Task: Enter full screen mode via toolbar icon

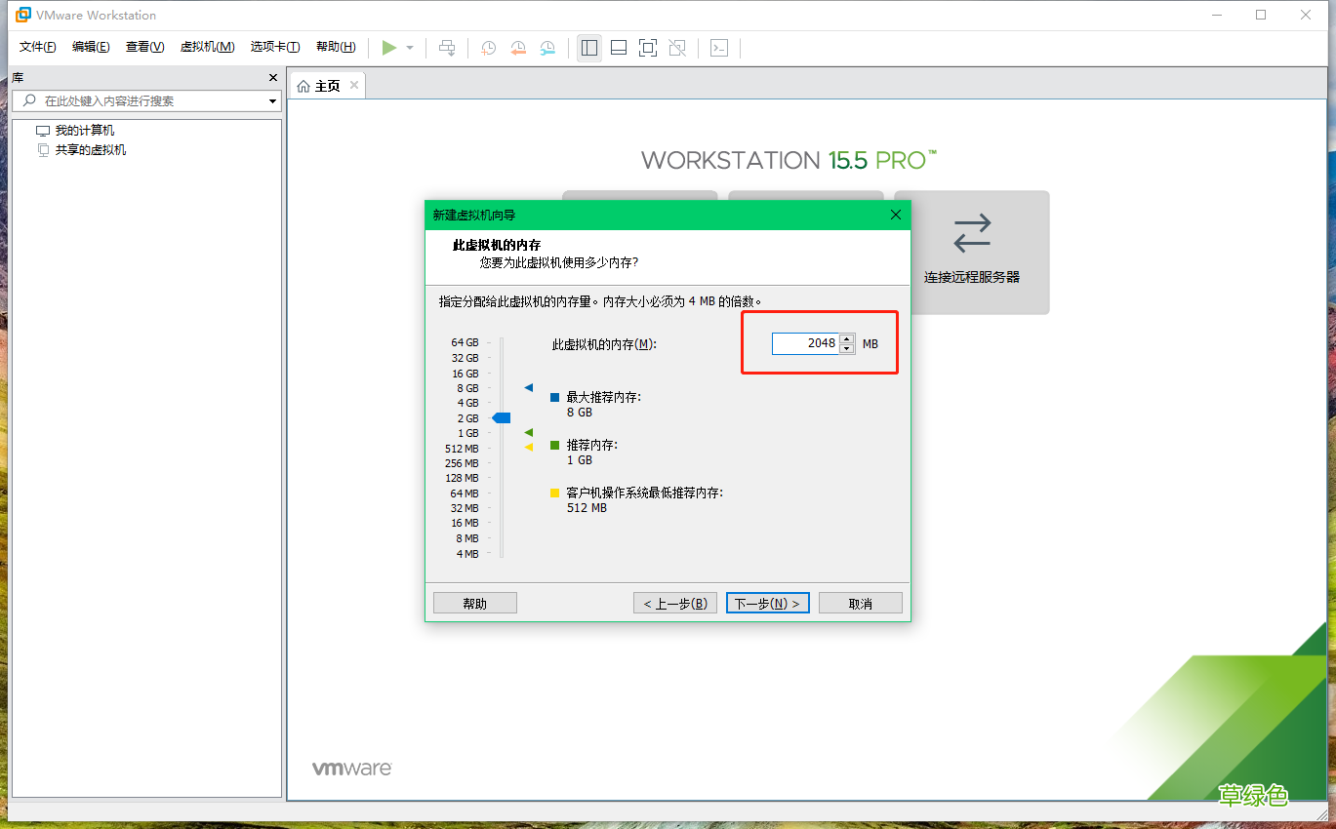Action: [x=648, y=47]
